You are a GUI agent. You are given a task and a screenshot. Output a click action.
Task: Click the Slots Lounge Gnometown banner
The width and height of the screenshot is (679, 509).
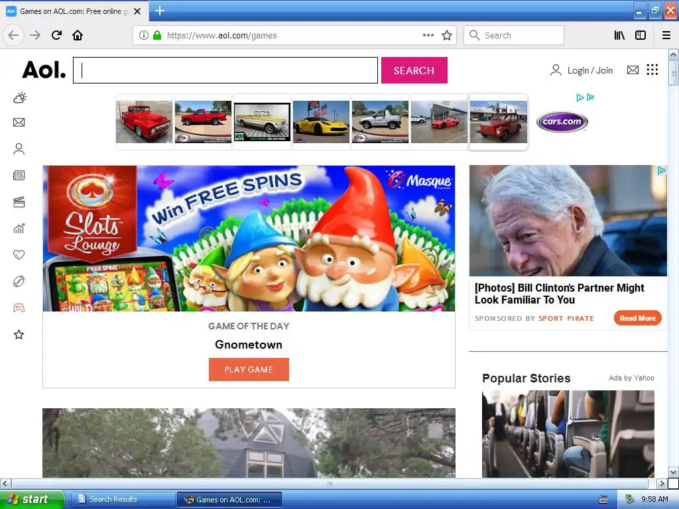[x=249, y=238]
